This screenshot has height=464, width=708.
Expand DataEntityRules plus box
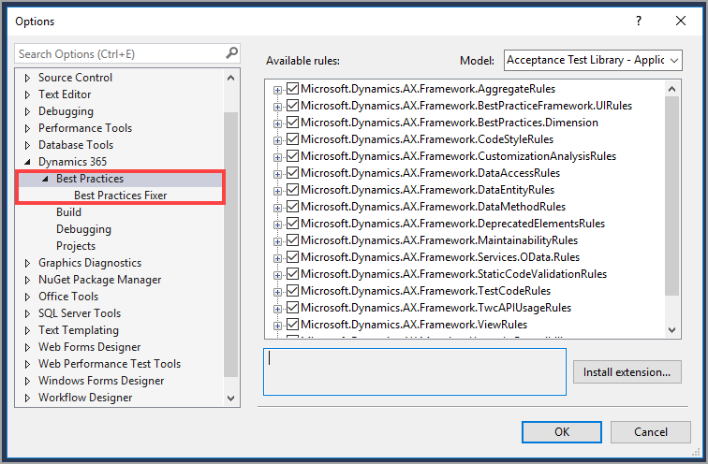tap(277, 191)
